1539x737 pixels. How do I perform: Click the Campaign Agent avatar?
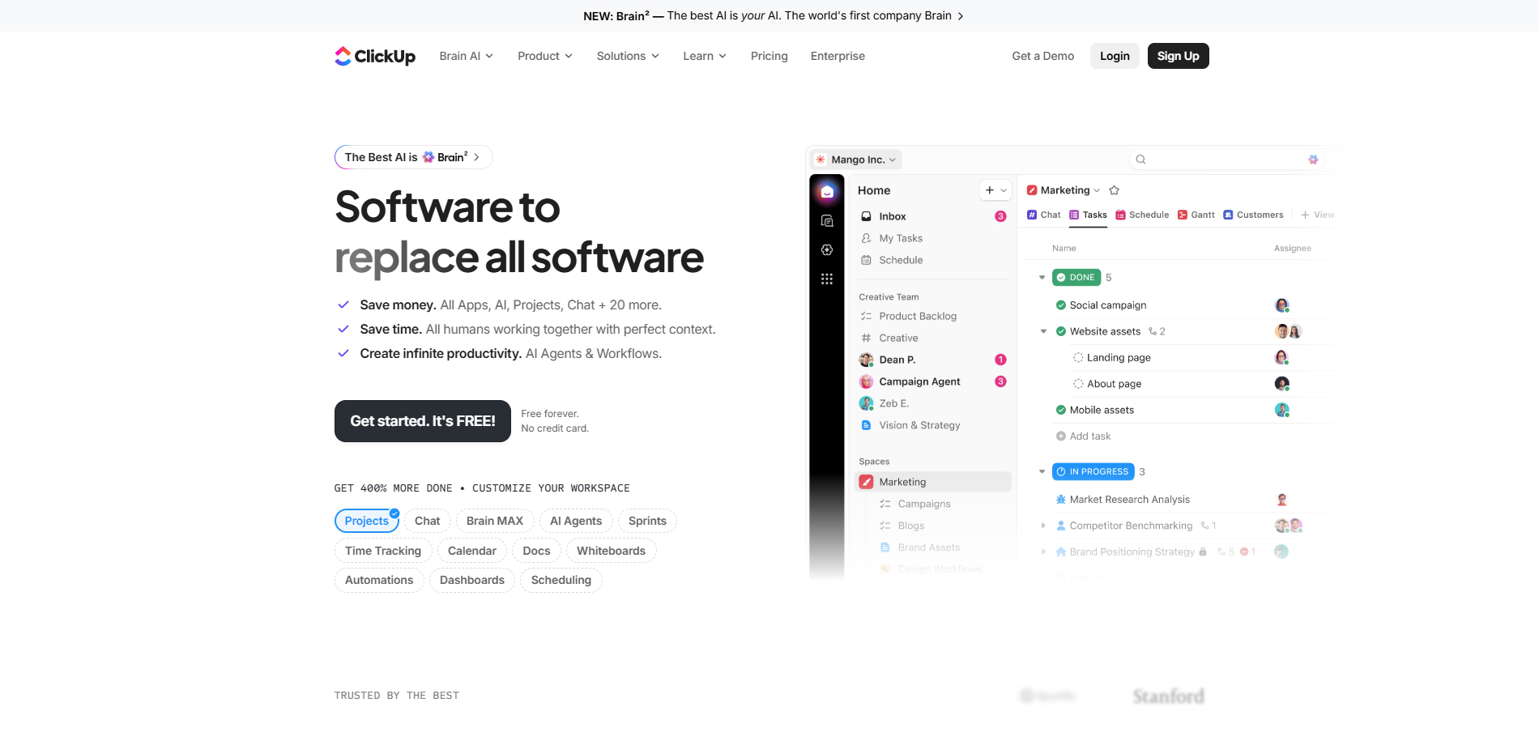(866, 381)
